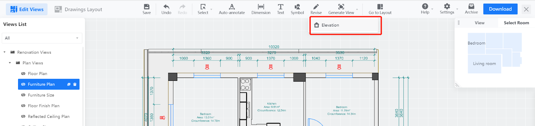Click the Save icon in toolbar
Image resolution: width=535 pixels, height=126 pixels.
[x=146, y=7]
